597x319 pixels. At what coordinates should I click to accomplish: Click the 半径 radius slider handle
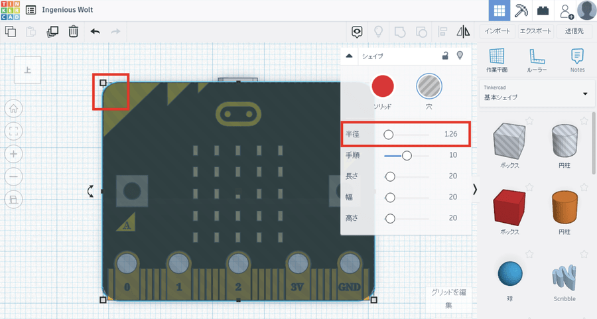388,135
